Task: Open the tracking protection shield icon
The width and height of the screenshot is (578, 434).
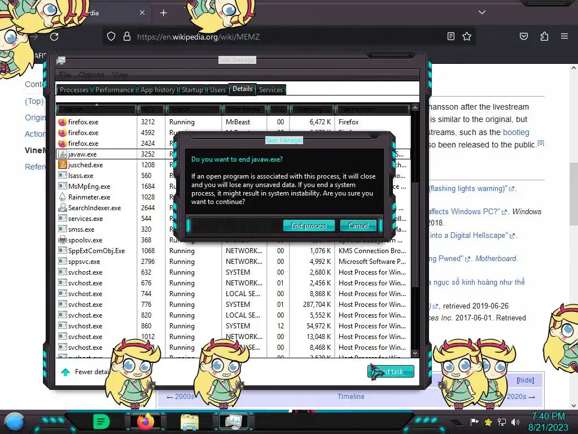Action: (x=111, y=37)
